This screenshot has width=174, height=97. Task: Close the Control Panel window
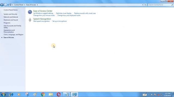170,1
